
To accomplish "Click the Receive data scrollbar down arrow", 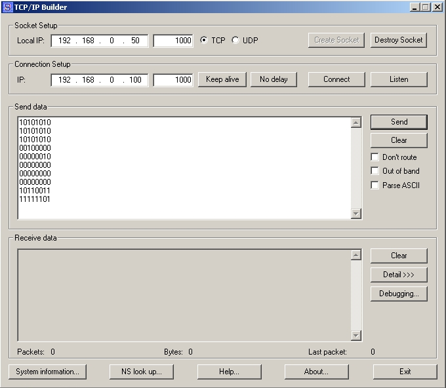I will pos(356,336).
